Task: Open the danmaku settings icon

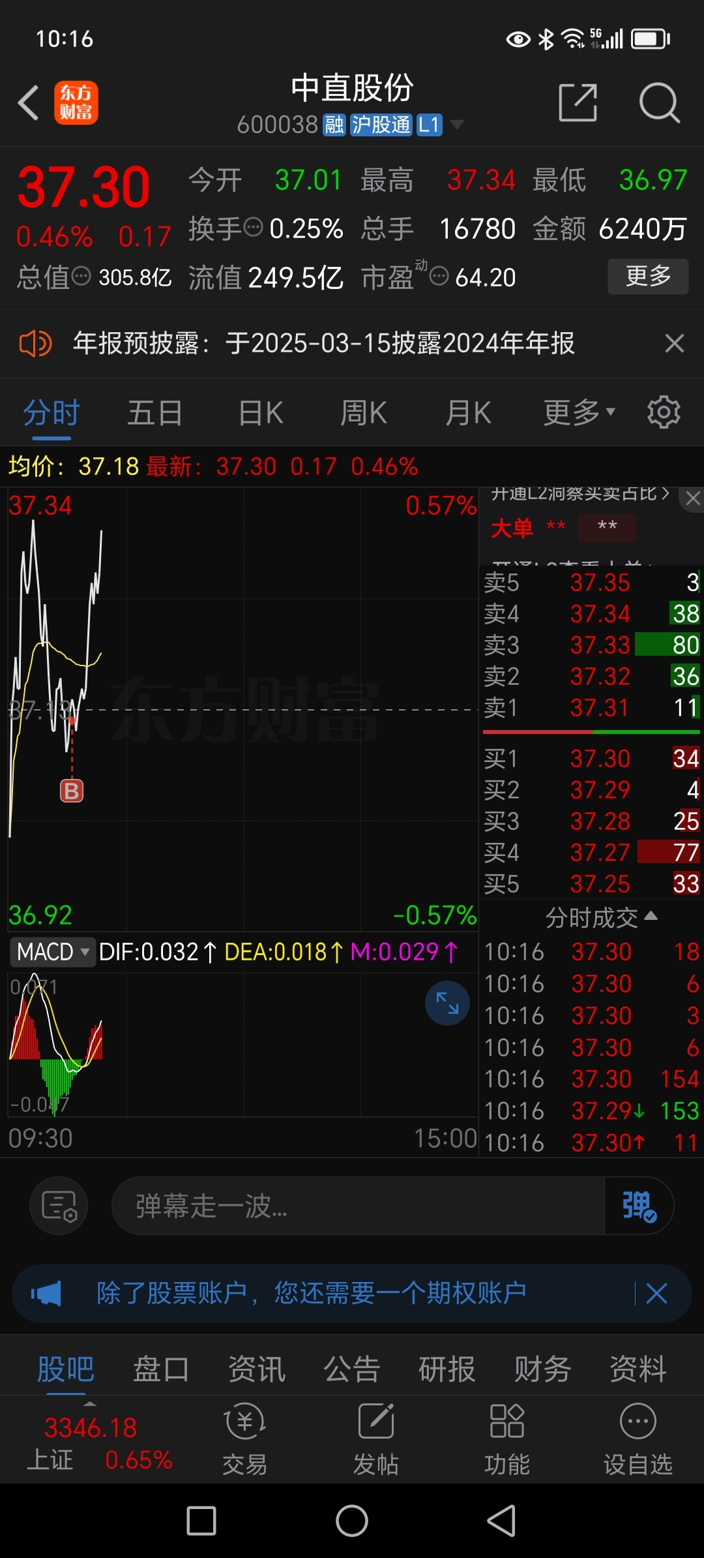Action: [59, 1206]
